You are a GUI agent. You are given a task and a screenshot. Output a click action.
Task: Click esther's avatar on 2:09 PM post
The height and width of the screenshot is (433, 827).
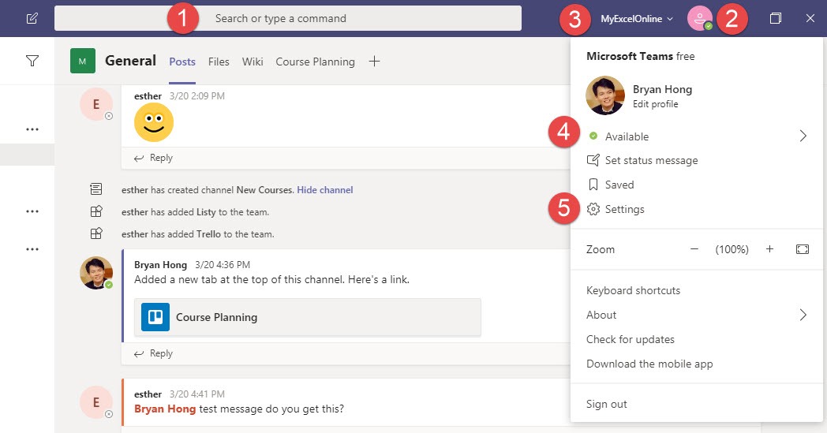[96, 104]
